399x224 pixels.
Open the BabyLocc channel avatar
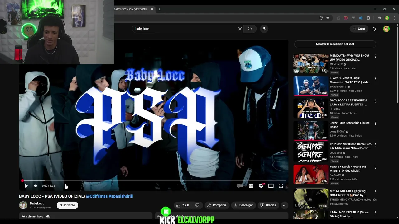coord(23,205)
